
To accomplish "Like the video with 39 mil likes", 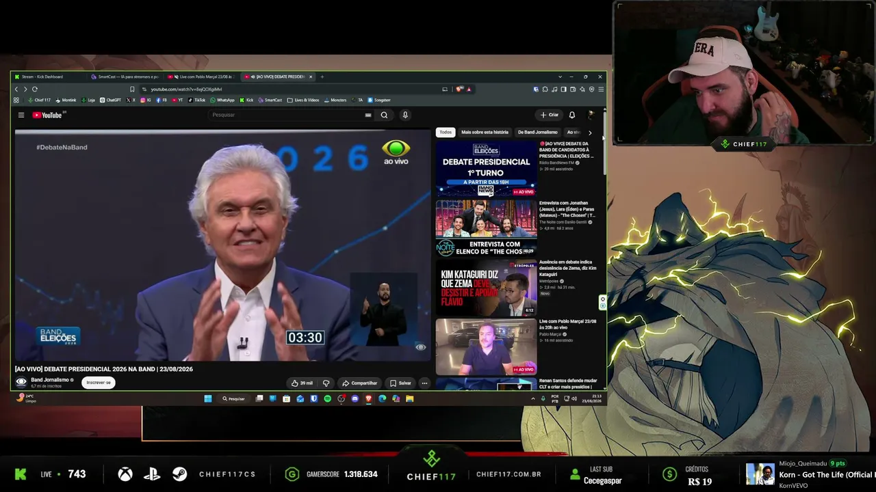I will [x=302, y=383].
